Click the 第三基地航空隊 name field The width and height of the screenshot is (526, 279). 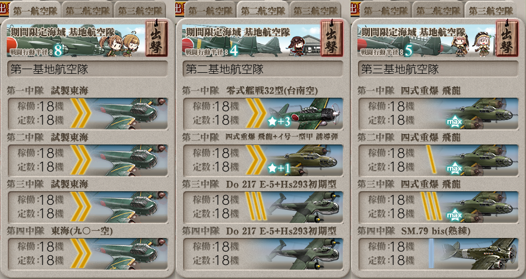click(x=438, y=69)
